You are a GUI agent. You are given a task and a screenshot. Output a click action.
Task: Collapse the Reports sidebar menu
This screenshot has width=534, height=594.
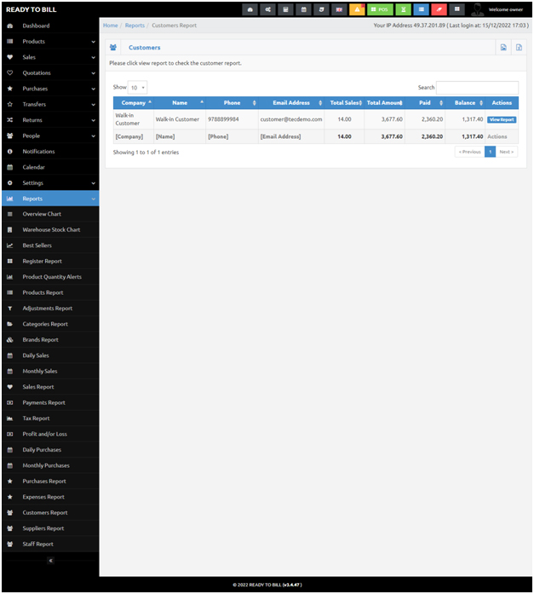pos(50,199)
